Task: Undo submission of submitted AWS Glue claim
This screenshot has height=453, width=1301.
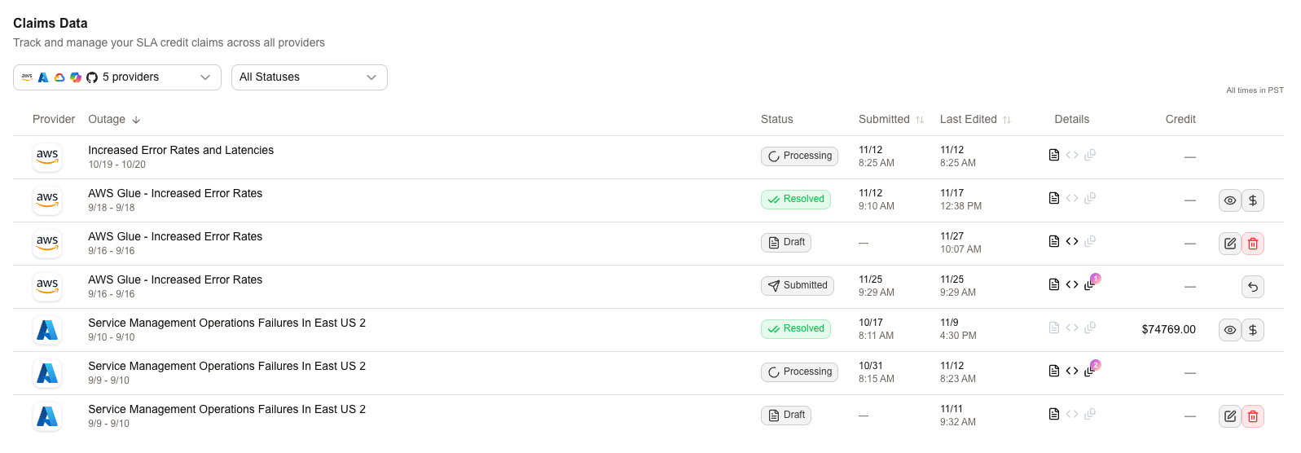Action: click(x=1253, y=287)
